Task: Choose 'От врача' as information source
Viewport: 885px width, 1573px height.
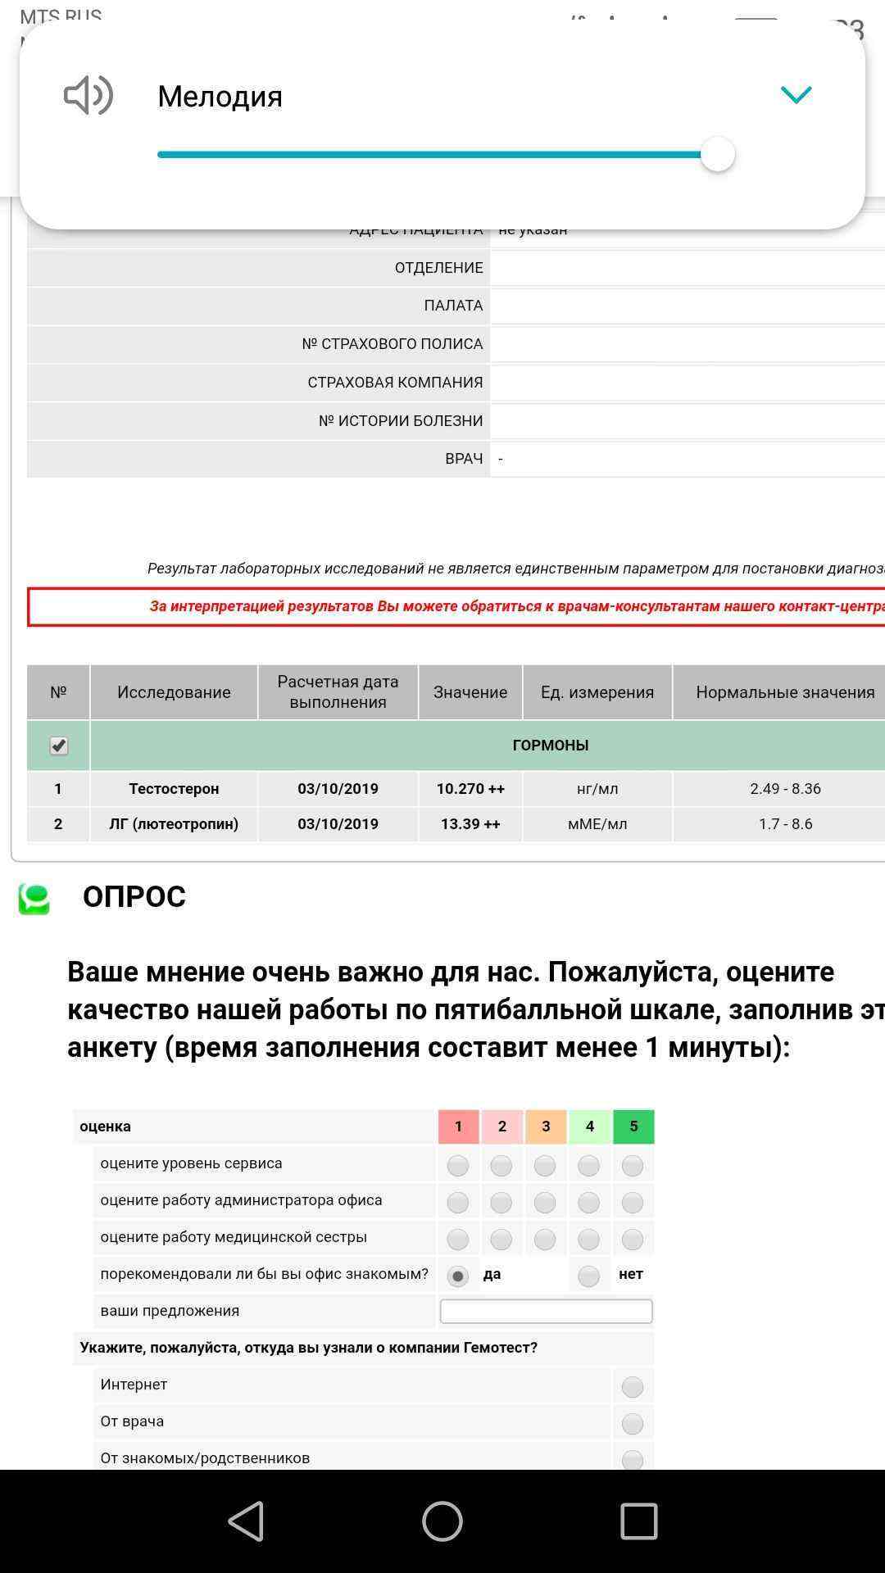Action: click(632, 1423)
